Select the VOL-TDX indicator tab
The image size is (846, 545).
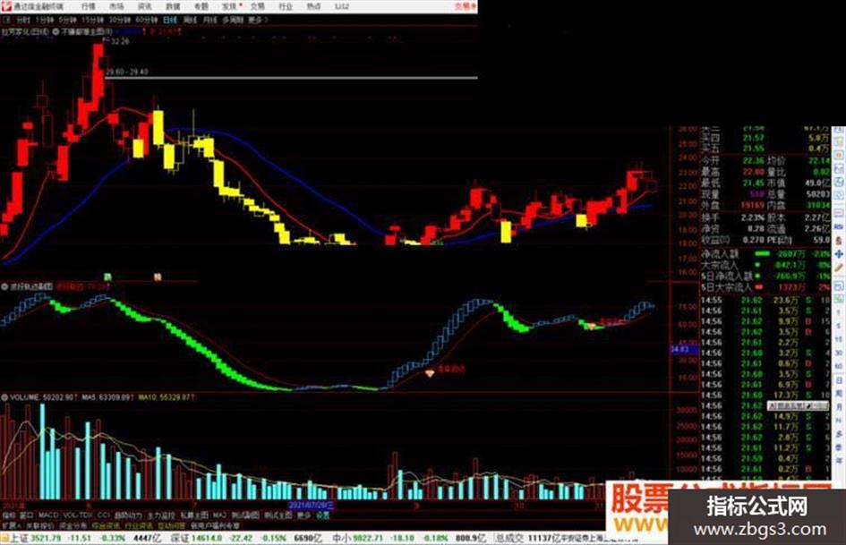click(78, 515)
